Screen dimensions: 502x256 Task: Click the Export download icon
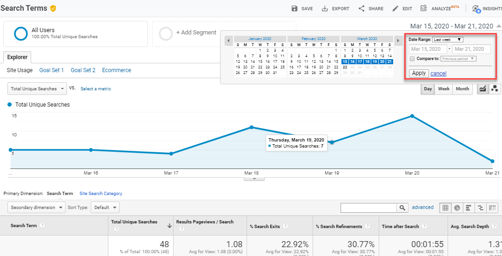pos(325,8)
